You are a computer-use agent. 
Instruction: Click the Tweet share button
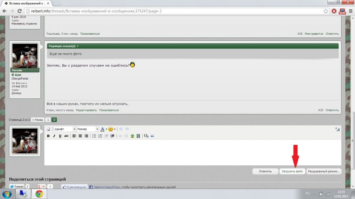pyautogui.click(x=17, y=187)
